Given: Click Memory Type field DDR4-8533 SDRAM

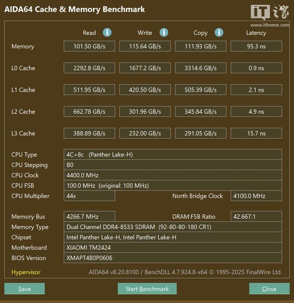Looking at the screenshot, I should click(x=173, y=227).
